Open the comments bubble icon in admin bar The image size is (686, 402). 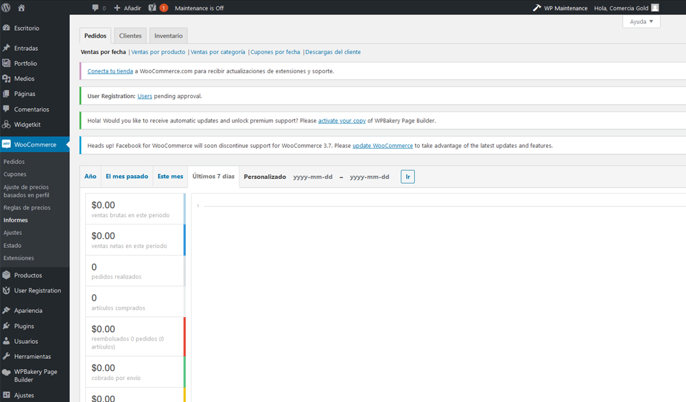click(95, 8)
